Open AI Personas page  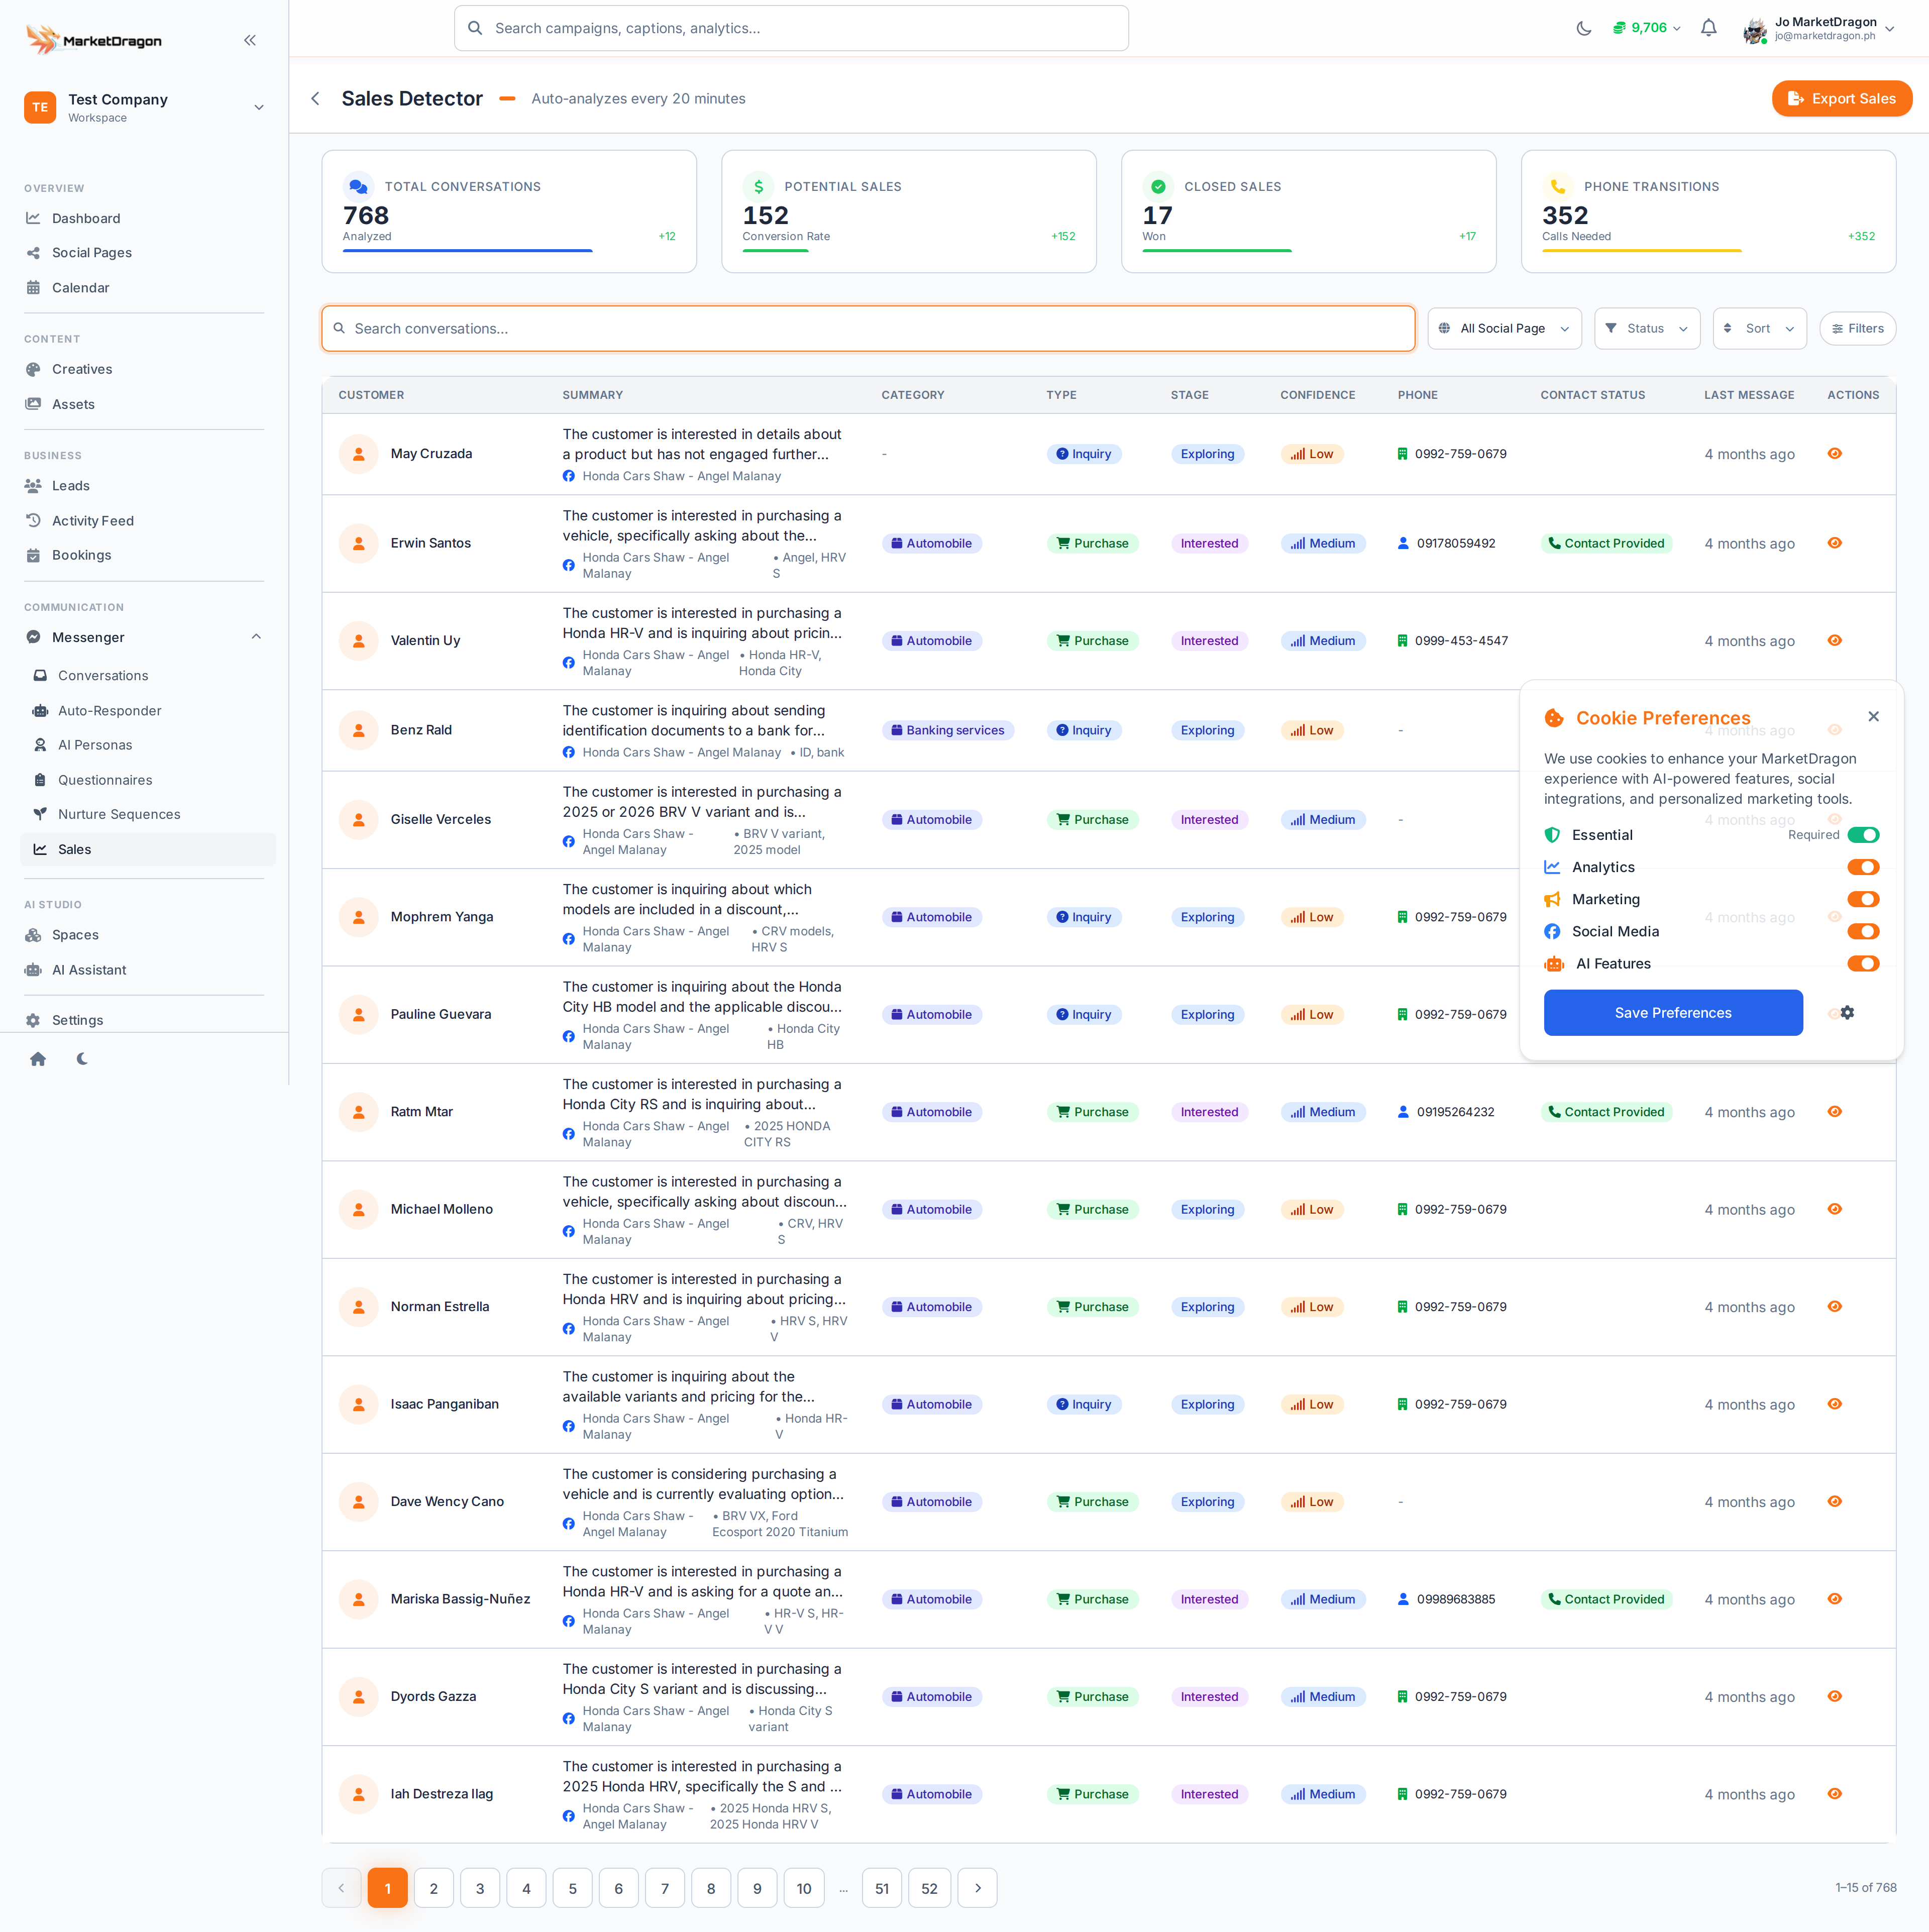[x=95, y=745]
